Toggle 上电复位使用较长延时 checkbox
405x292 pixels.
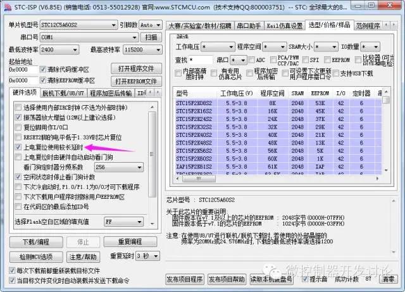tap(18, 148)
